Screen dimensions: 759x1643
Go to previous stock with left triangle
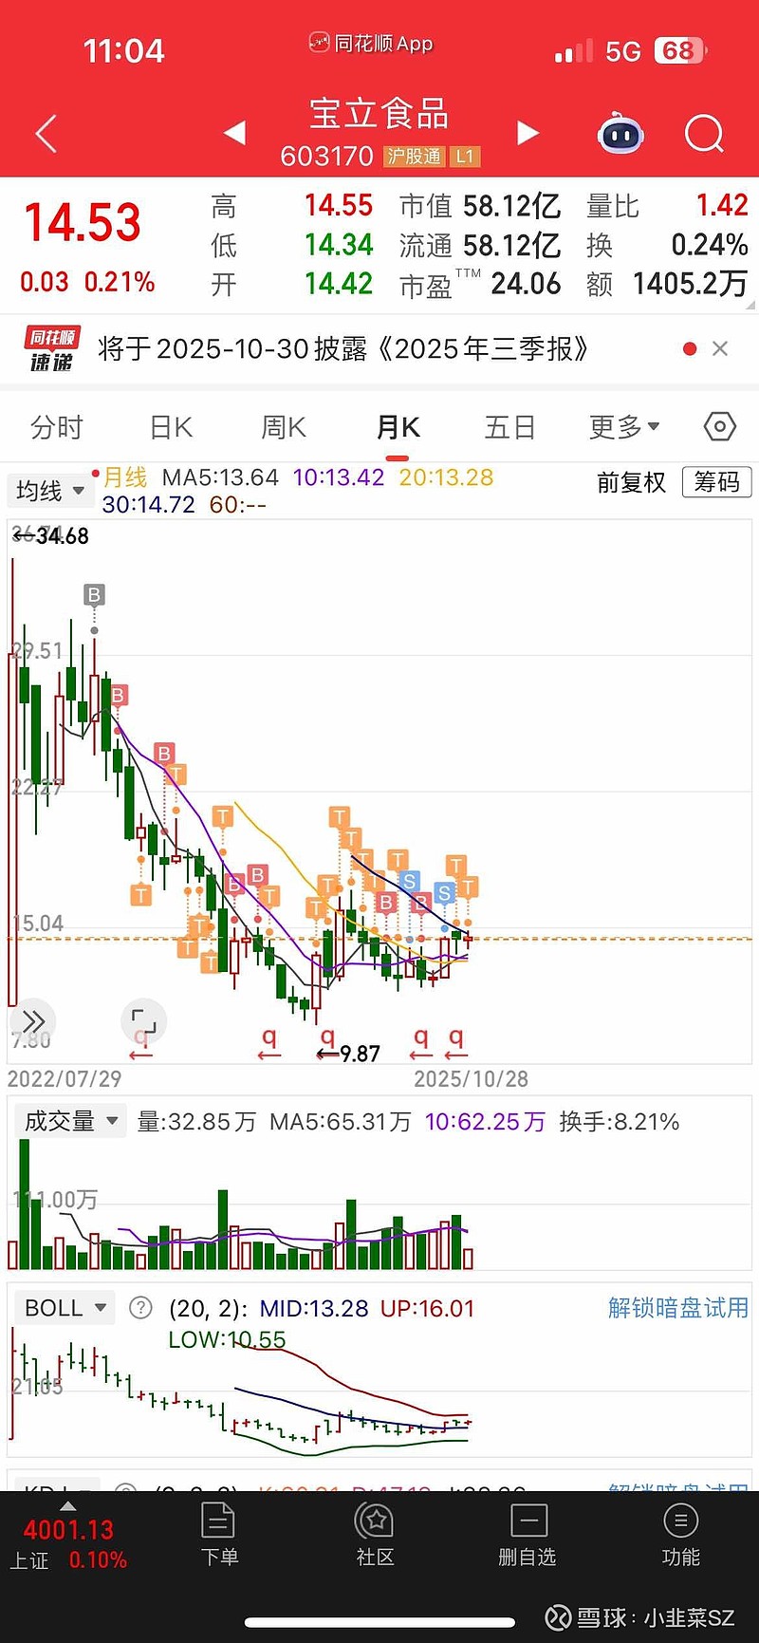pos(234,133)
